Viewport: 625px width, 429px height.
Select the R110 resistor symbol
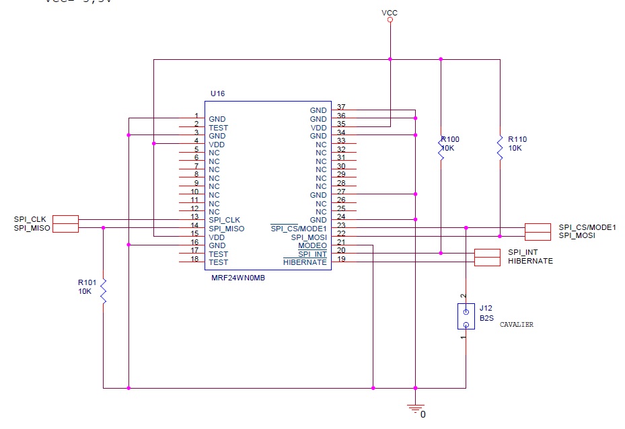[500, 148]
